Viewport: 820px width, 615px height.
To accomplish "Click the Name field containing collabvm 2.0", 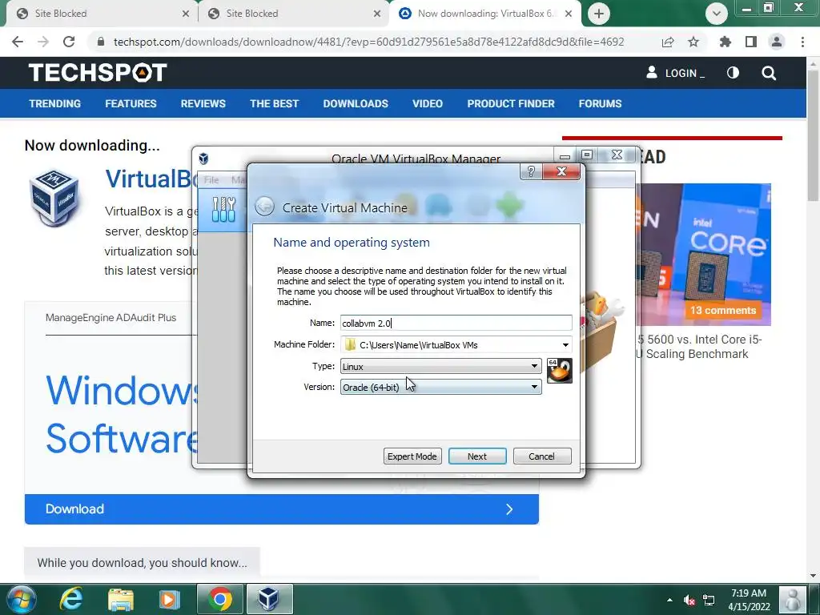I will (456, 323).
